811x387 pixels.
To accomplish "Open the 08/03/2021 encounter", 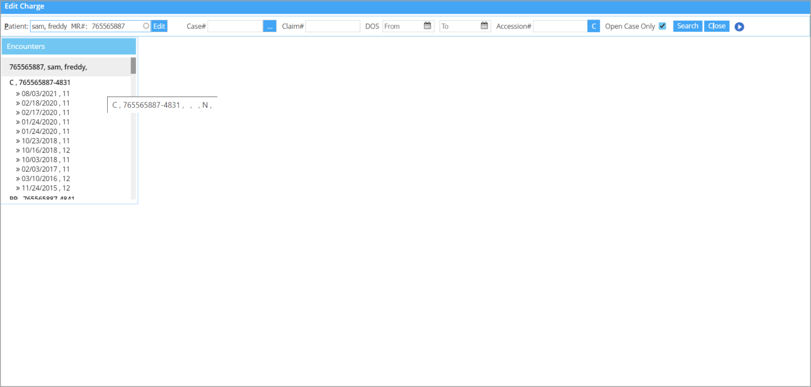I will tap(45, 93).
